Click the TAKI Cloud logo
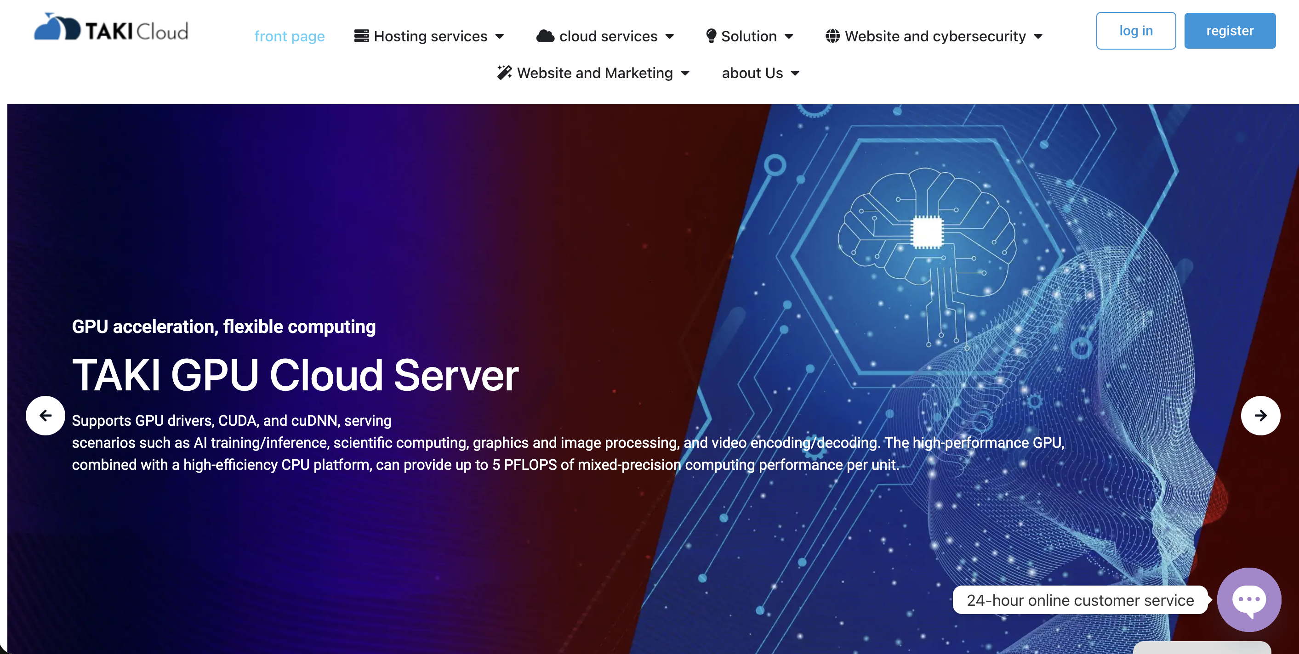Viewport: 1299px width, 654px height. [x=111, y=28]
